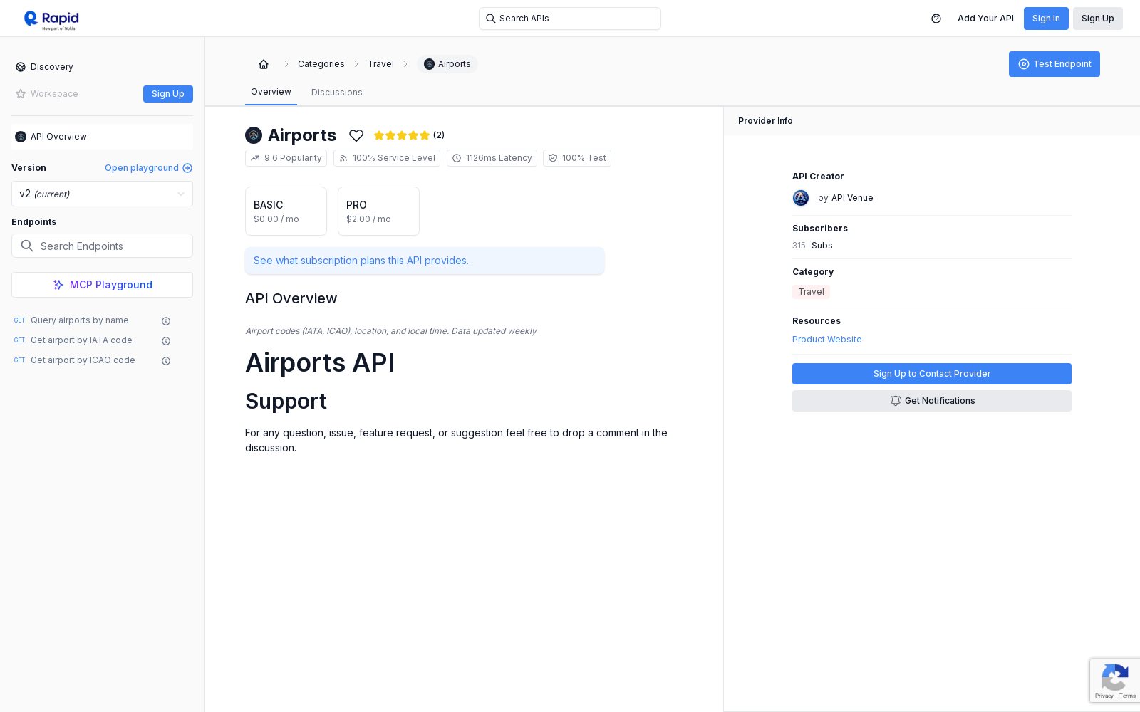Go to the home breadcrumb icon

[x=264, y=64]
